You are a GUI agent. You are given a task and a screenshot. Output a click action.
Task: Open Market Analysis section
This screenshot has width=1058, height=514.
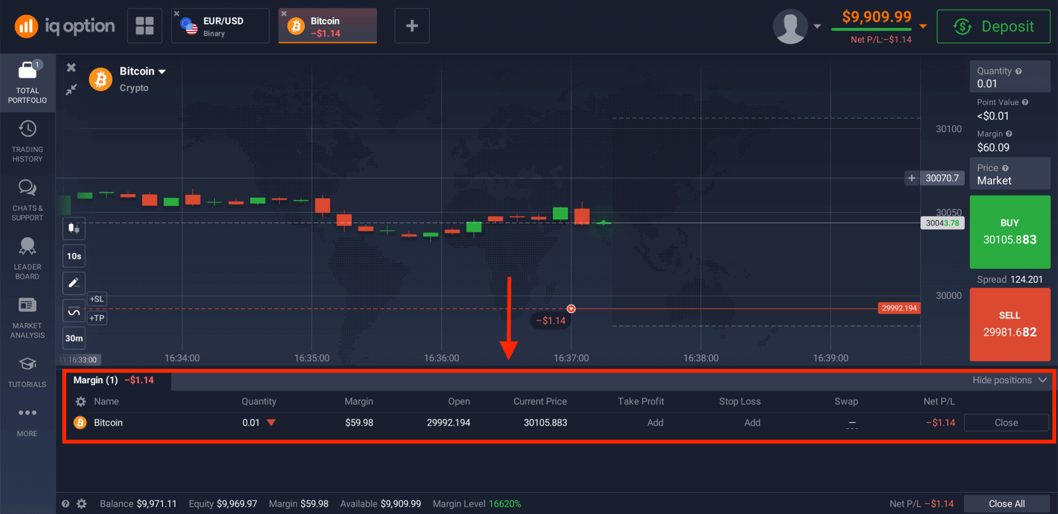click(x=27, y=318)
